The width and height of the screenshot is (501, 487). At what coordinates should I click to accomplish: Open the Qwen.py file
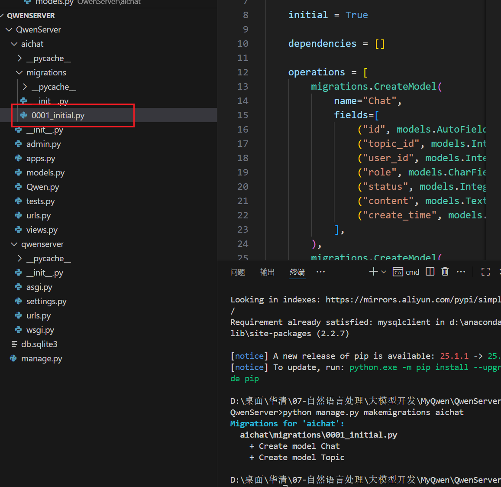(42, 187)
